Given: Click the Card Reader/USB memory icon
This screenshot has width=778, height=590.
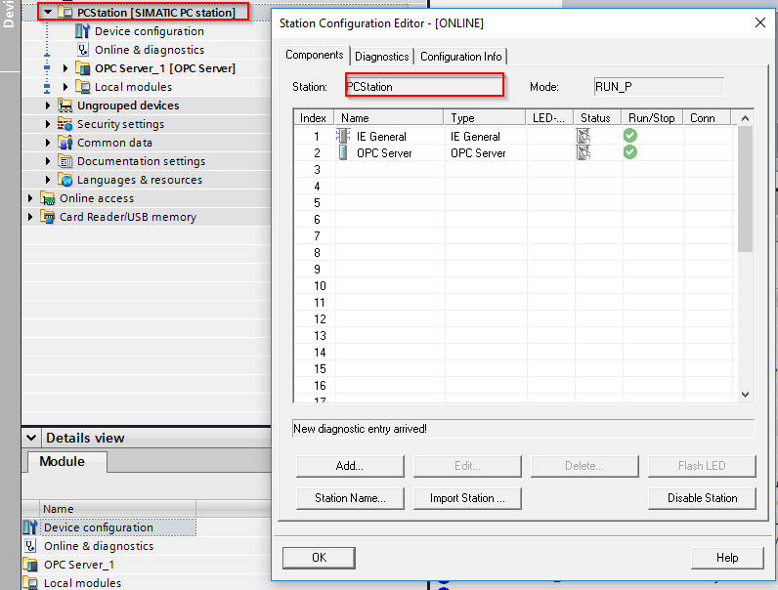Looking at the screenshot, I should [x=48, y=217].
